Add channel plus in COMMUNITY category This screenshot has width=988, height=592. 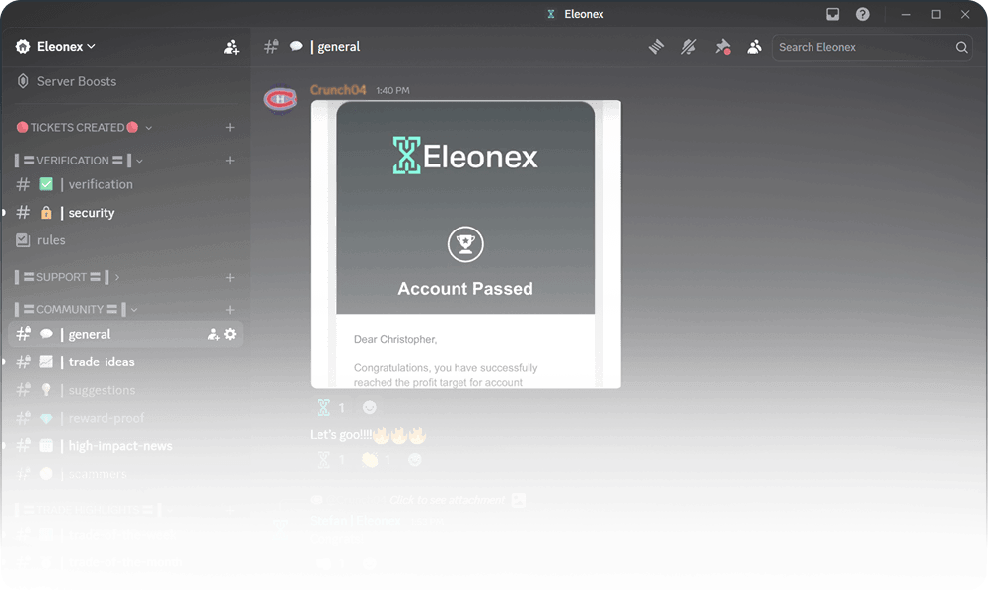tap(230, 310)
